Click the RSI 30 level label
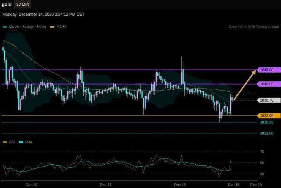This screenshot has height=188, width=281. pyautogui.click(x=262, y=174)
